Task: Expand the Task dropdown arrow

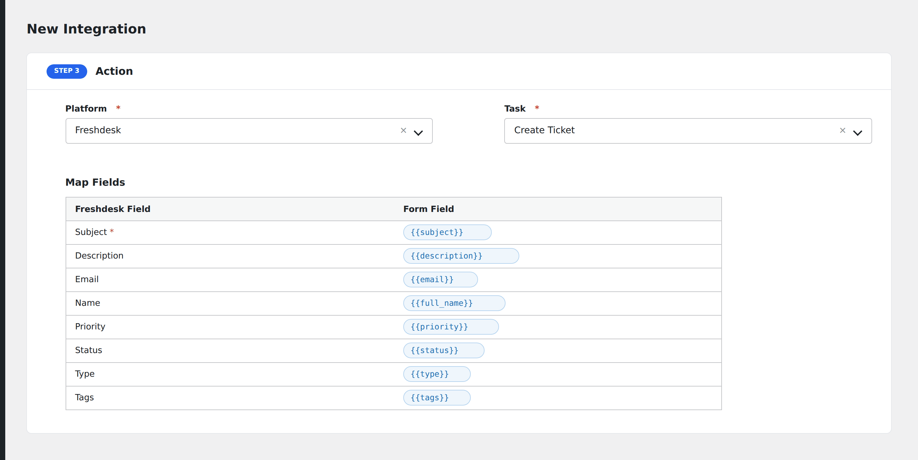Action: (857, 133)
